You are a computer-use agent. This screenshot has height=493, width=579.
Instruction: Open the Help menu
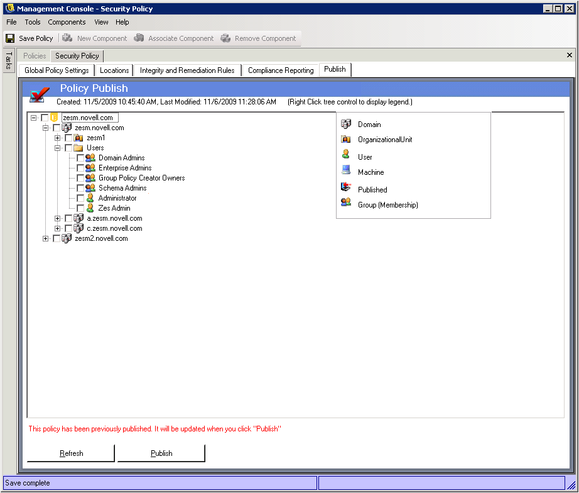click(x=122, y=22)
